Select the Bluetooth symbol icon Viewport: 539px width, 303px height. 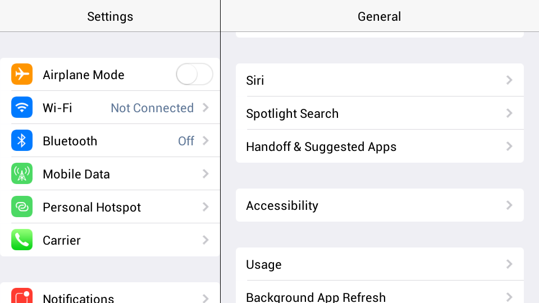[22, 140]
